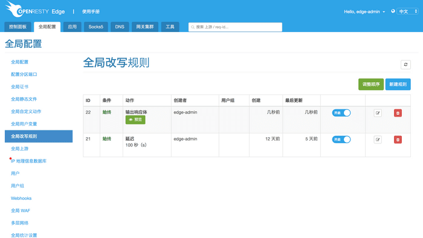Click the OpenResty Edge logo
The width and height of the screenshot is (423, 238).
(x=35, y=10)
